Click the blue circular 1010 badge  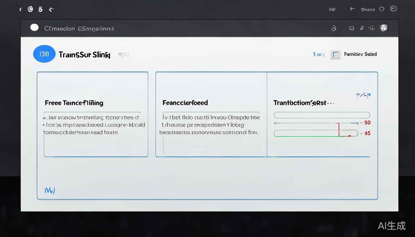click(x=44, y=54)
